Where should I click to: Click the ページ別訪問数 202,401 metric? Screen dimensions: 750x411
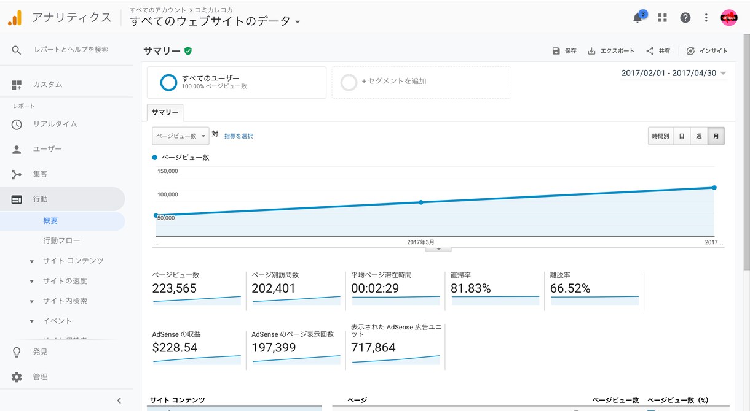coord(296,289)
